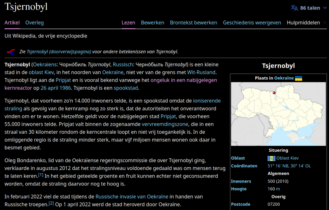Switch to the Artikel tab
This screenshot has height=210, width=329.
tap(12, 23)
